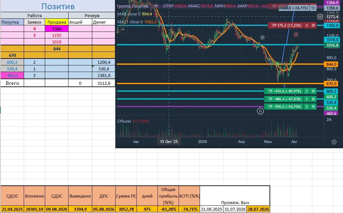Select the Резерв header cell
Screen dimensions: 343x213
pyautogui.click(x=92, y=15)
